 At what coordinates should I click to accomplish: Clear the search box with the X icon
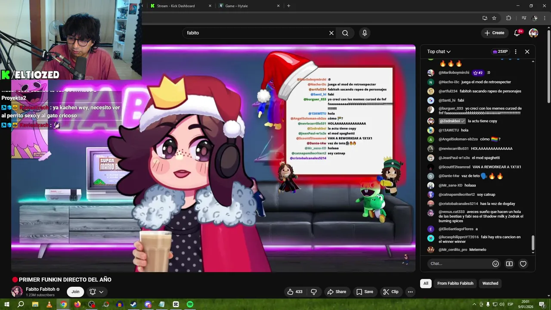click(331, 33)
